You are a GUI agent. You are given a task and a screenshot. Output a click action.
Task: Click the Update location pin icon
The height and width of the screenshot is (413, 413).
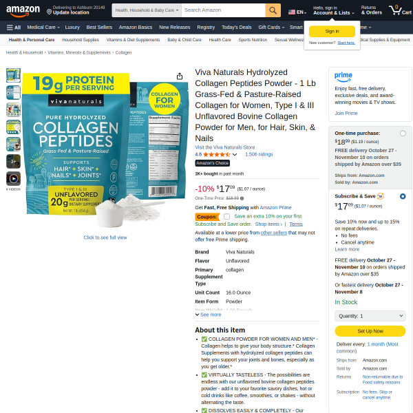coord(49,12)
